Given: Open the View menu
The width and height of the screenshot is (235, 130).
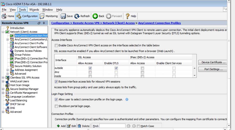Looking at the screenshot, I should [13, 10].
